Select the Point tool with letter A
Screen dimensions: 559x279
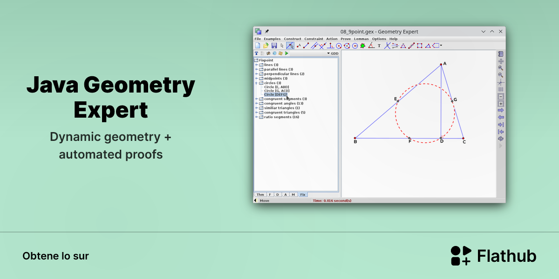pyautogui.click(x=299, y=46)
